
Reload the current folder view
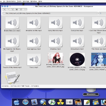pos(21,10)
